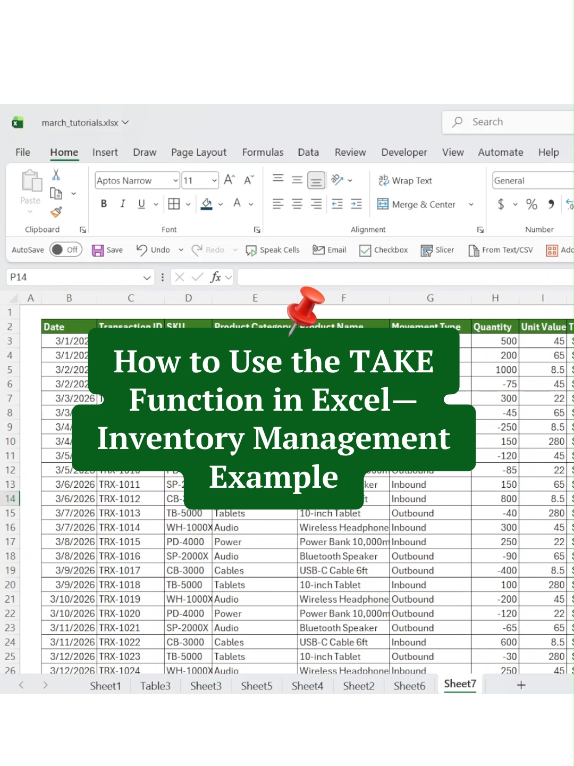Click the Email button

pos(329,250)
